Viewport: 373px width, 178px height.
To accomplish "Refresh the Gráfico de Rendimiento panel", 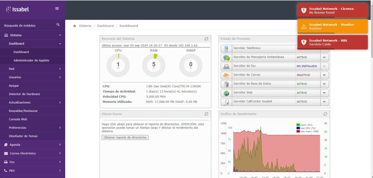I will tap(325, 114).
